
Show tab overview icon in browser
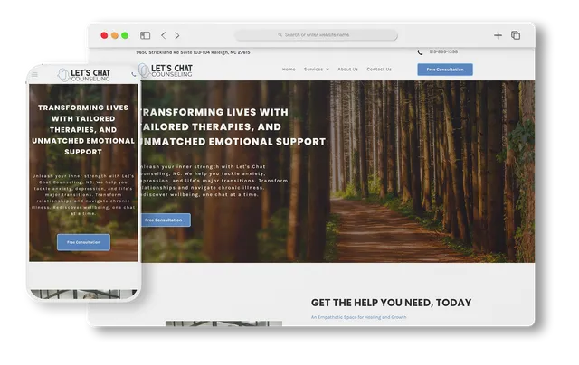click(516, 35)
